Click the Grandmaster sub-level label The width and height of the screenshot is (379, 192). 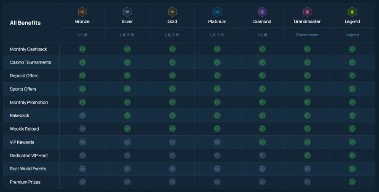307,35
